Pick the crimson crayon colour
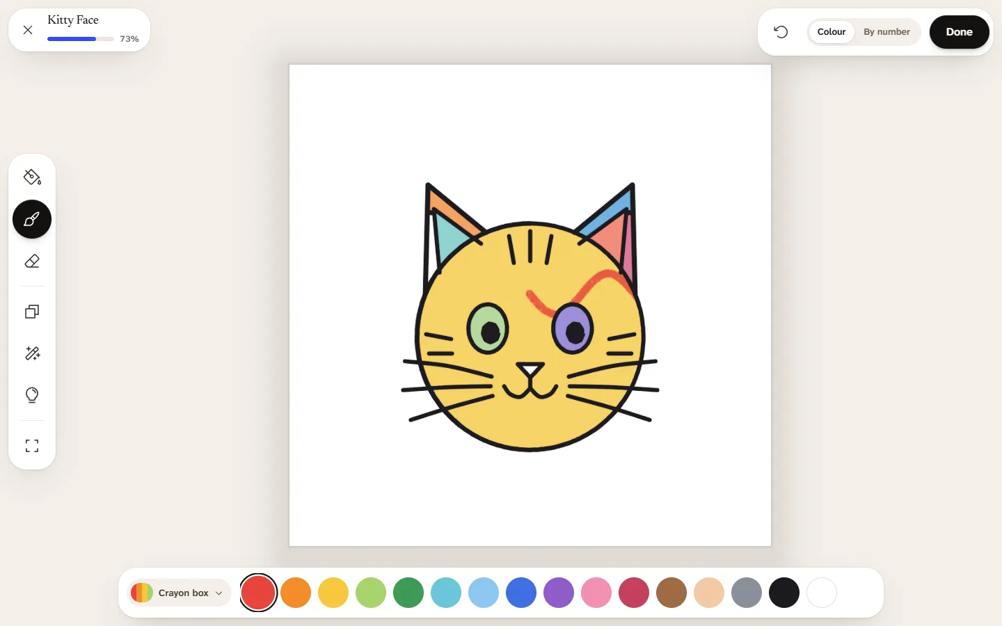The height and width of the screenshot is (626, 1002). click(634, 593)
